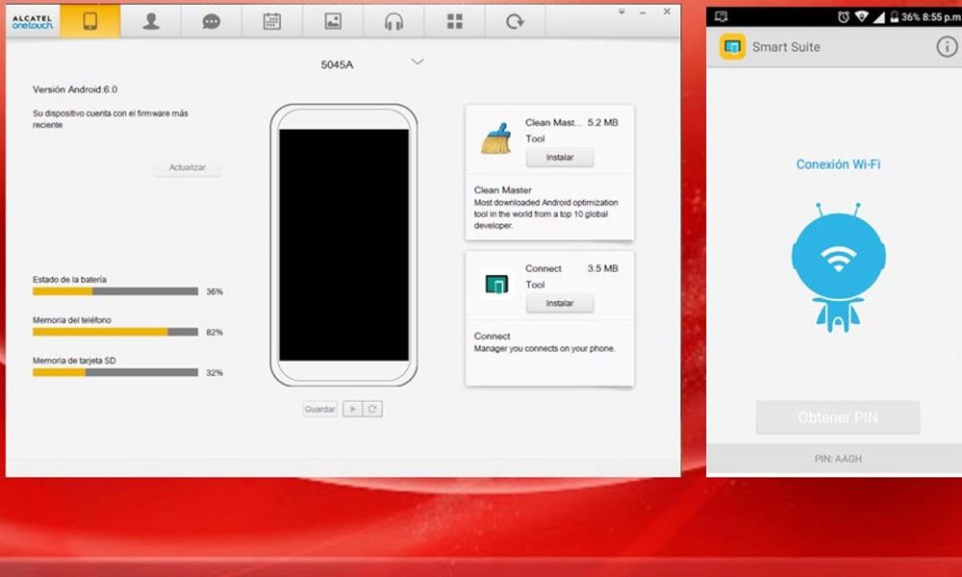Open the title bar options menu arrow

click(x=621, y=12)
